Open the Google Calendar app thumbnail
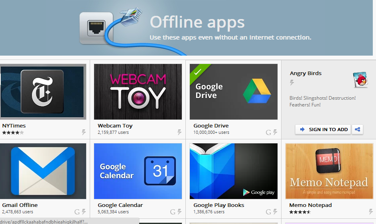The width and height of the screenshot is (376, 224). (138, 171)
